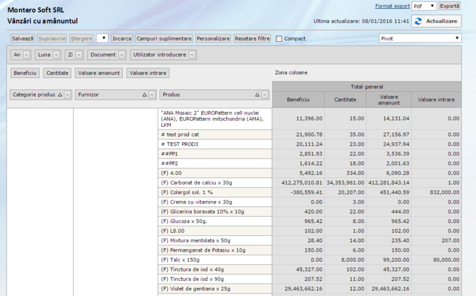
Task: Open the small dropdown beside Stergere
Action: (102, 38)
